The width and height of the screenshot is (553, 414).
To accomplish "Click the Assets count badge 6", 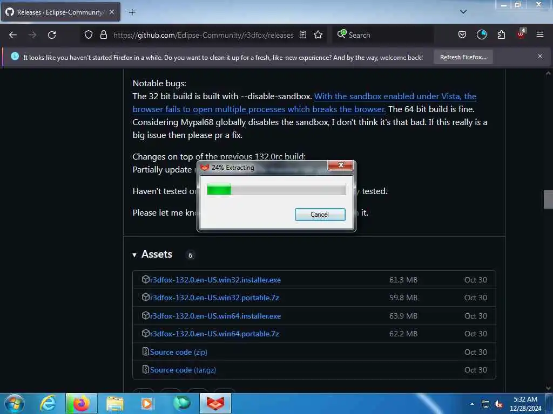I will click(x=190, y=255).
